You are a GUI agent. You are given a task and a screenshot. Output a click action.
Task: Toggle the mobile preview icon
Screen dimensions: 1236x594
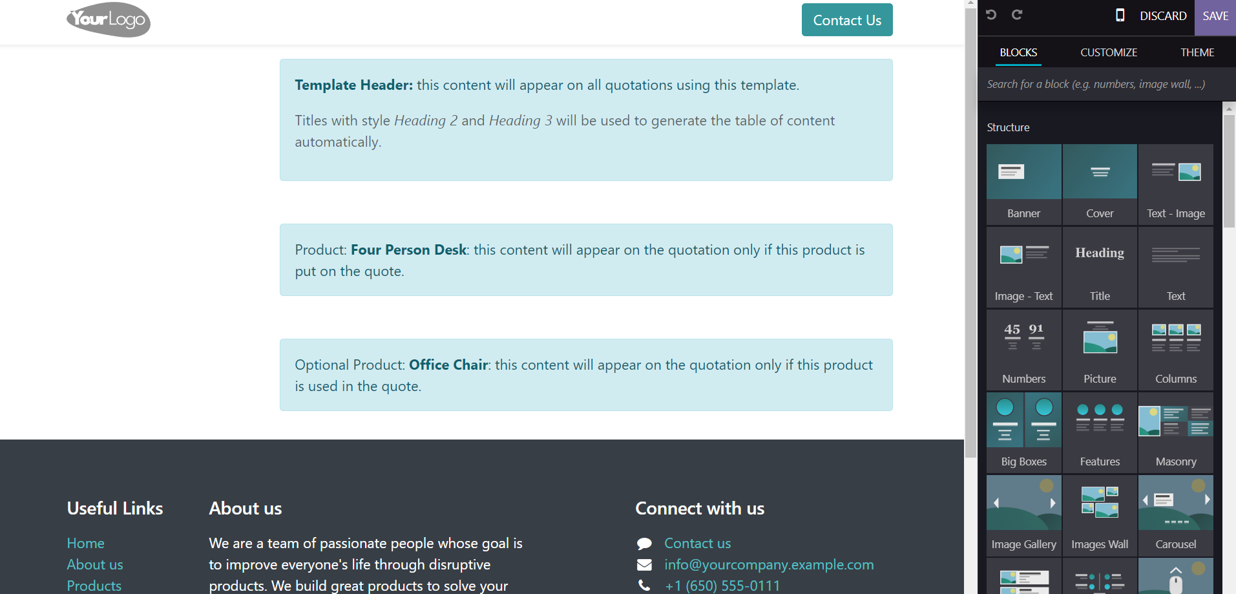click(x=1120, y=16)
